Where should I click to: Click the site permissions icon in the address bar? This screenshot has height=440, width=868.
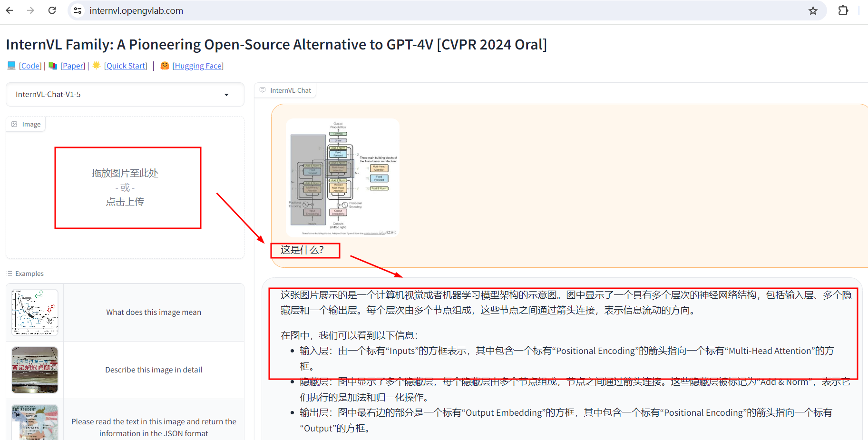[77, 10]
